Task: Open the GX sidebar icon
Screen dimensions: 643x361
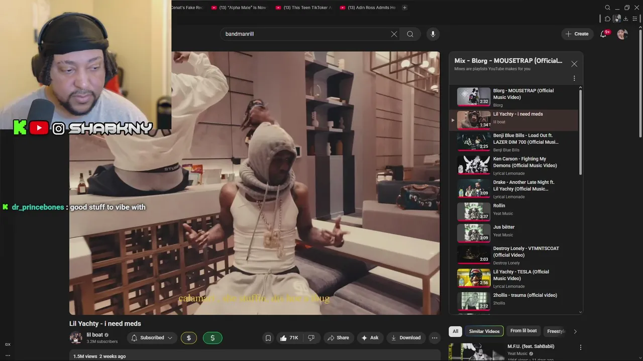Action: click(8, 344)
